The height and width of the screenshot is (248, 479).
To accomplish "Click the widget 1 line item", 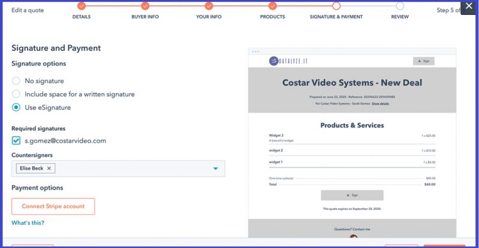I will click(x=352, y=162).
